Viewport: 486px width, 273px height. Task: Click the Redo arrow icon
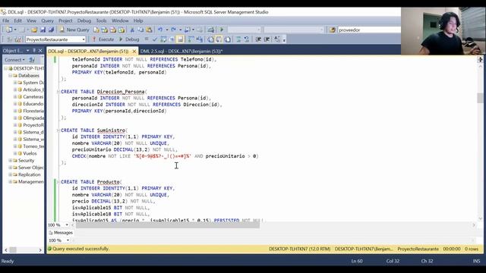coord(174,30)
